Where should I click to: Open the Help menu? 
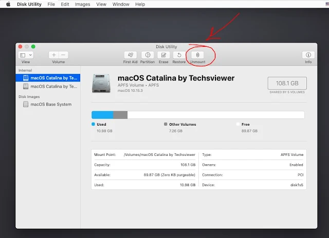click(x=140, y=4)
